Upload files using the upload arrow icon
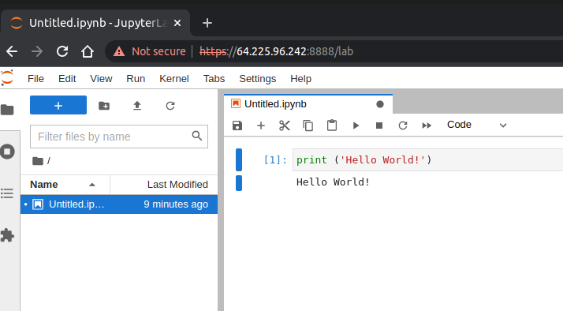Image resolution: width=563 pixels, height=311 pixels. pyautogui.click(x=137, y=106)
